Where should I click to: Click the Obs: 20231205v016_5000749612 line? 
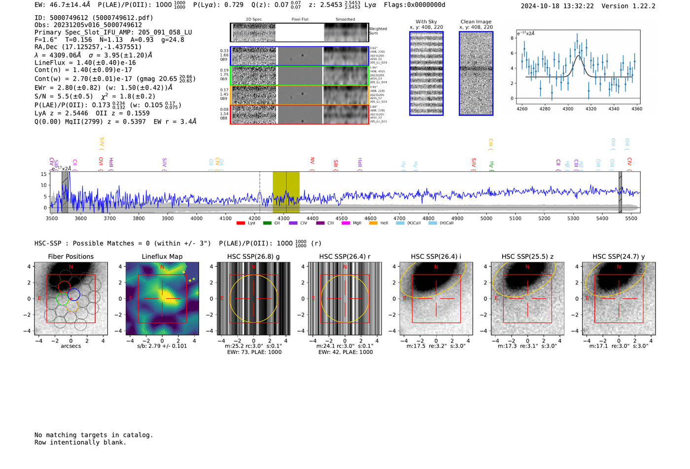(88, 25)
